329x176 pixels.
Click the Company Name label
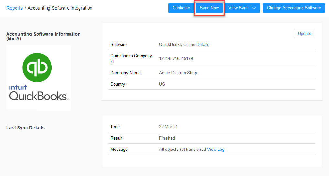(x=125, y=73)
